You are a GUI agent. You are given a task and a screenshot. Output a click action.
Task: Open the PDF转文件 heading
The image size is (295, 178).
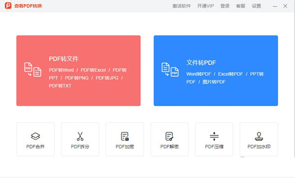(x=63, y=59)
